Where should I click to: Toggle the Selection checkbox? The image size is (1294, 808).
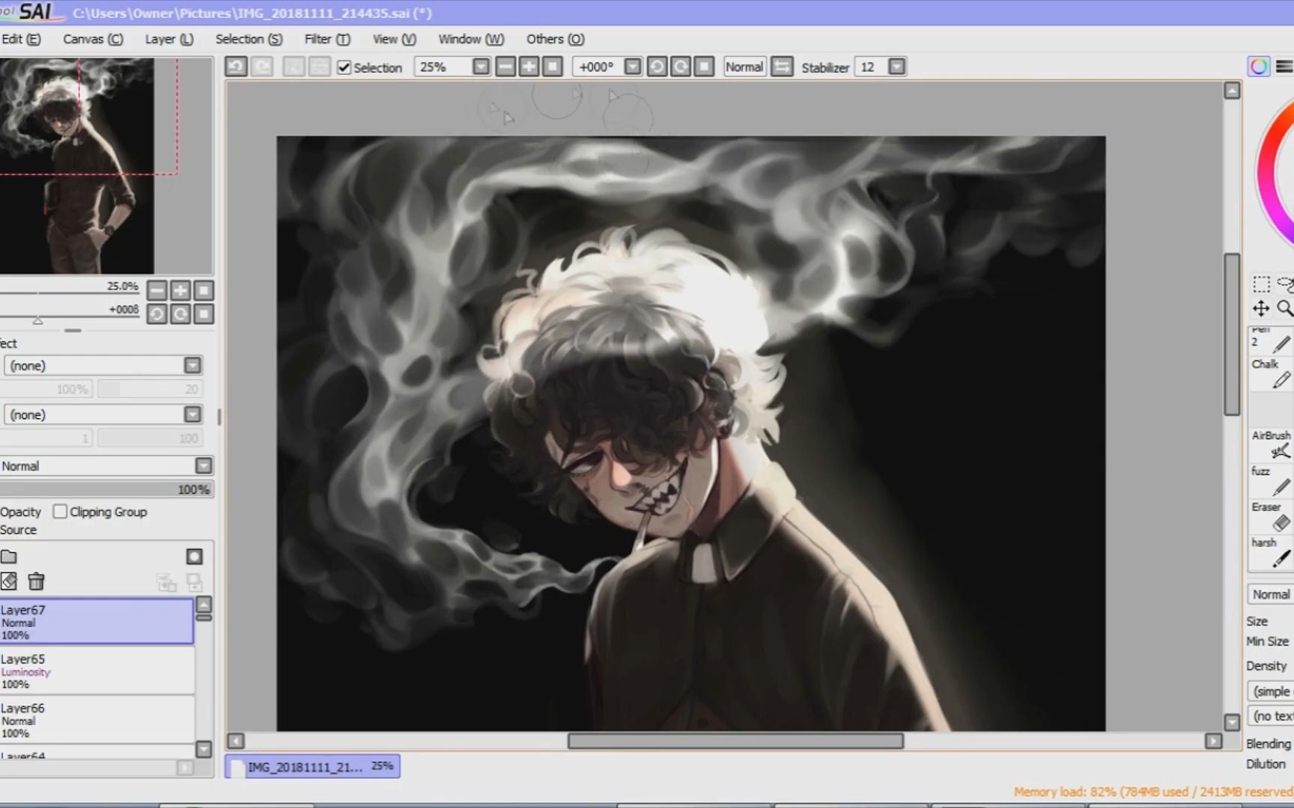(x=344, y=67)
